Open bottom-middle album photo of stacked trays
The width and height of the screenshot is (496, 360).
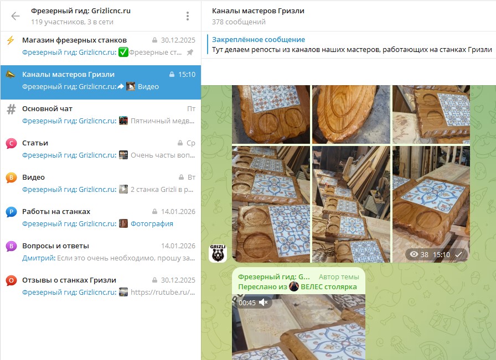pyautogui.click(x=351, y=204)
